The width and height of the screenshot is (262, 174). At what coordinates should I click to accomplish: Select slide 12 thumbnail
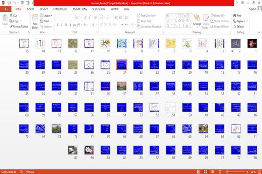coord(72,43)
